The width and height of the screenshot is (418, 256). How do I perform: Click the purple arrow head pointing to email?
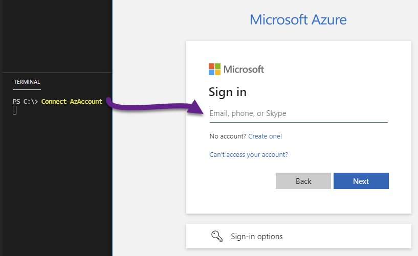click(x=196, y=108)
